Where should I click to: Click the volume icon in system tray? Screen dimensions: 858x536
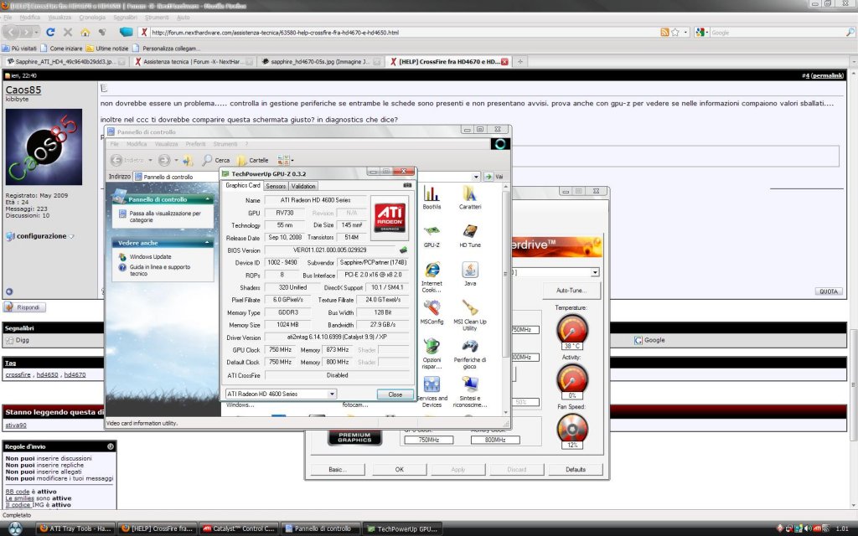(x=808, y=529)
